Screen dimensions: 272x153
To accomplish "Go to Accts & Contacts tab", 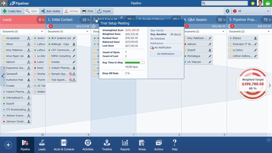I will [64, 145].
